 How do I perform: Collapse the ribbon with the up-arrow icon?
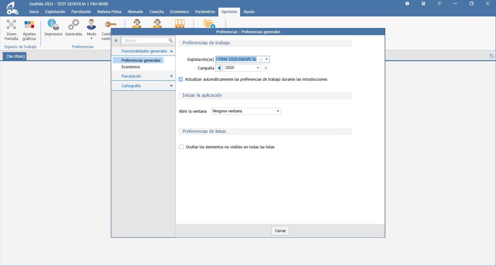tap(439, 4)
